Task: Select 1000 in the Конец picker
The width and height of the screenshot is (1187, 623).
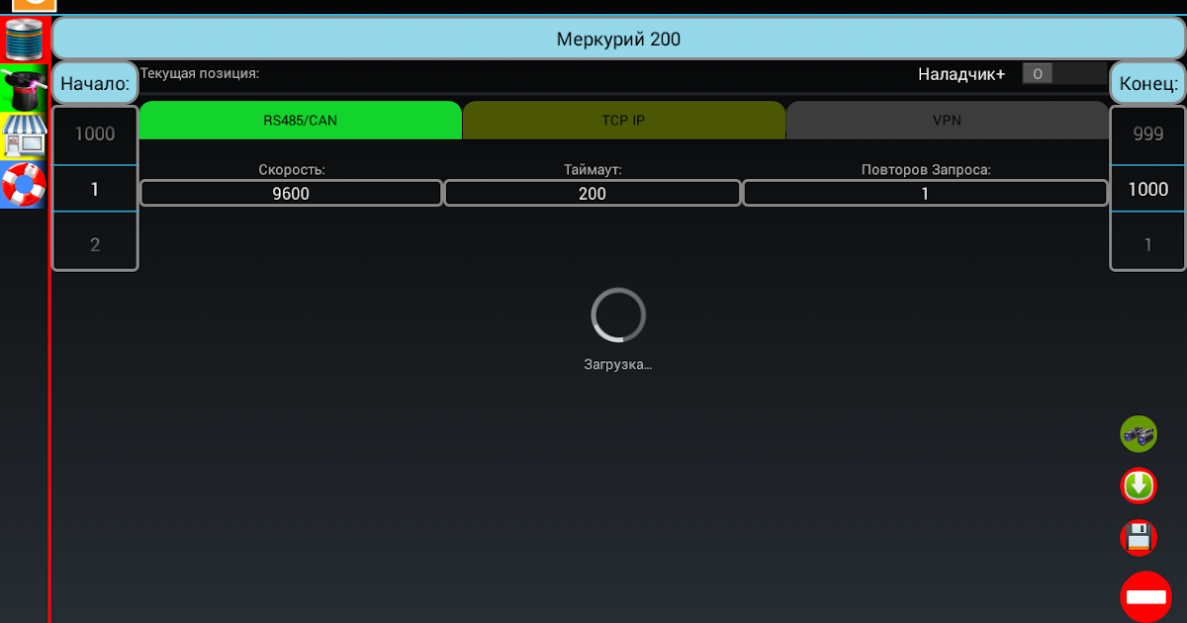Action: pos(1147,189)
